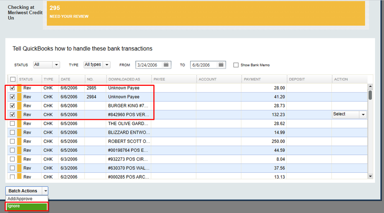Click the orange status marker on the Burger King row
Screen dimensions: 384x213
click(19, 106)
